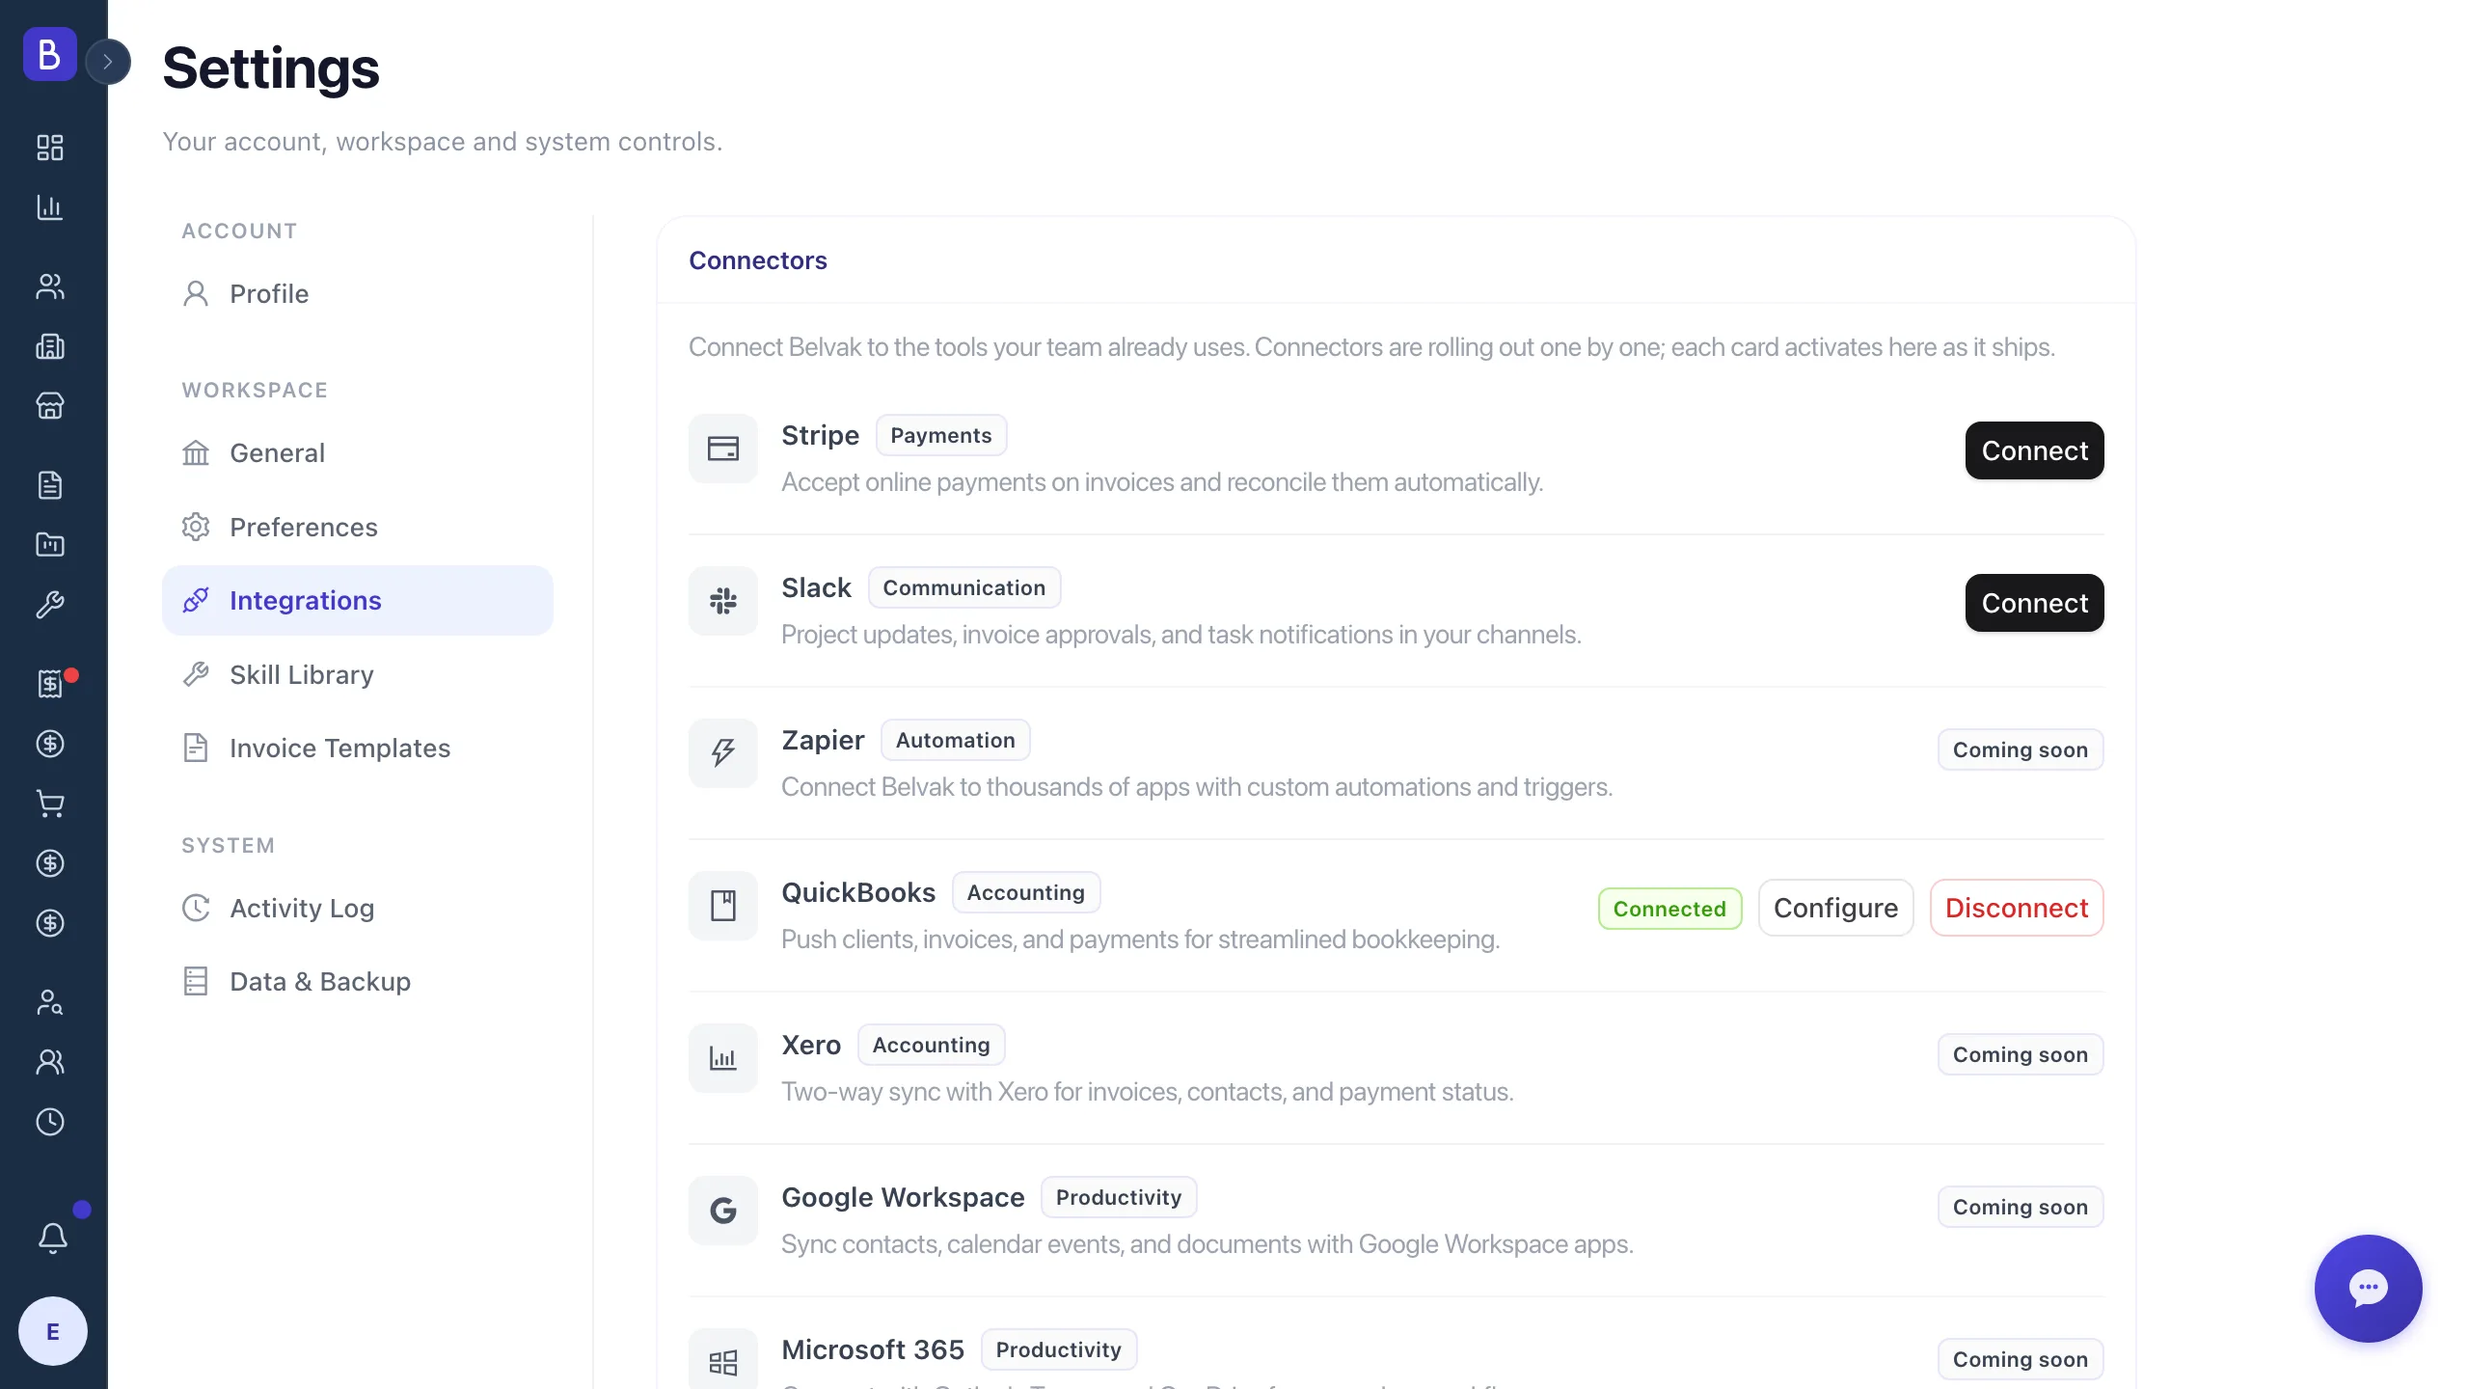This screenshot has width=2469, height=1389.
Task: Open the document page icon in the sidebar
Action: click(50, 485)
